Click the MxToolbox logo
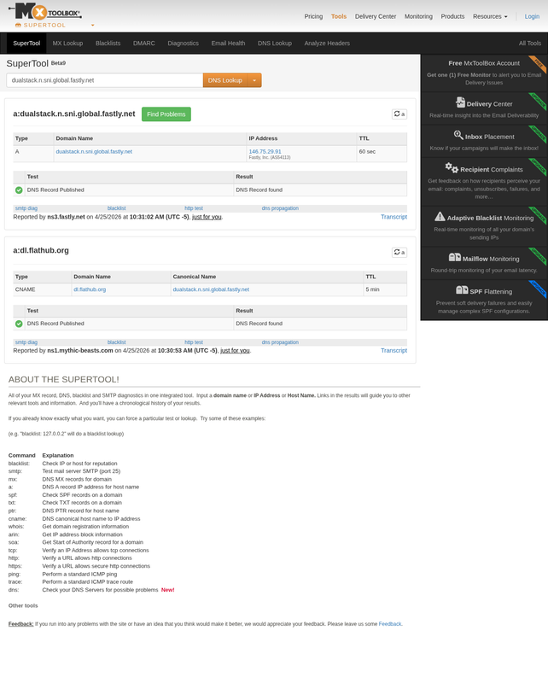The image size is (548, 683). [x=45, y=12]
